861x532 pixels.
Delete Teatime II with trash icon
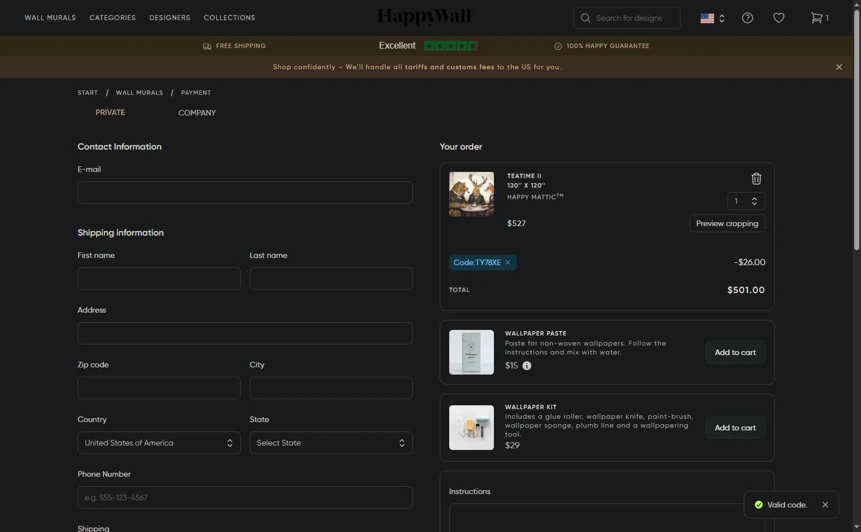point(756,179)
